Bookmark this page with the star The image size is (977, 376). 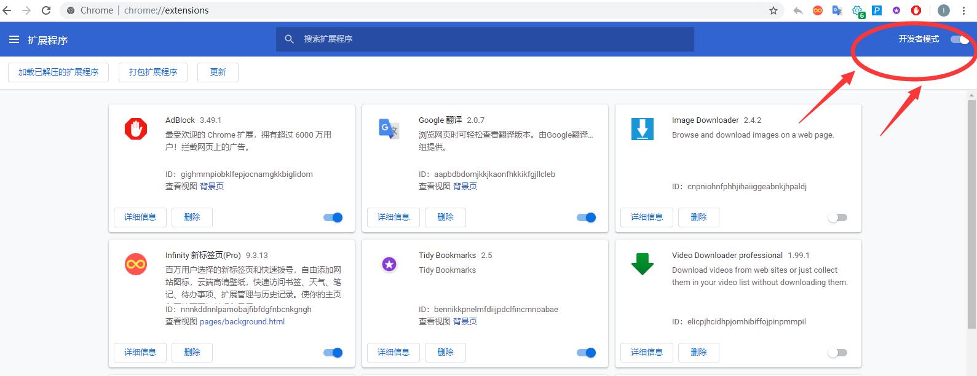(x=773, y=10)
